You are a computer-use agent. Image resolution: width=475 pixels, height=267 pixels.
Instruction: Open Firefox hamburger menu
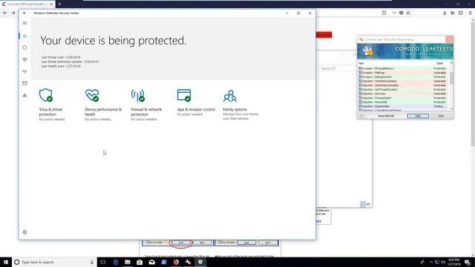click(470, 13)
